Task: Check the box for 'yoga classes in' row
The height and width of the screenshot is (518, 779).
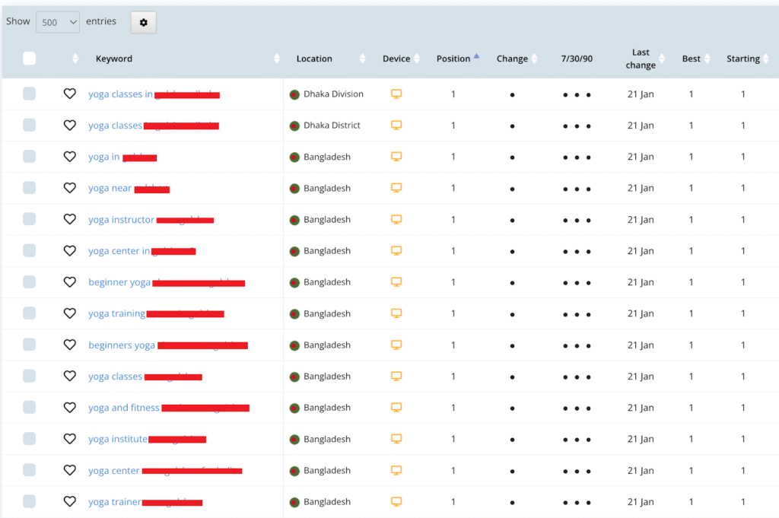Action: pyautogui.click(x=29, y=94)
